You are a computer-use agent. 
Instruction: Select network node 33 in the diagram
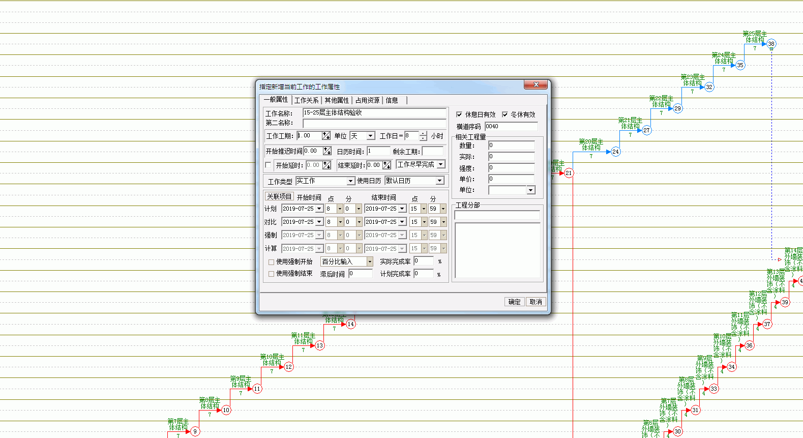(713, 389)
